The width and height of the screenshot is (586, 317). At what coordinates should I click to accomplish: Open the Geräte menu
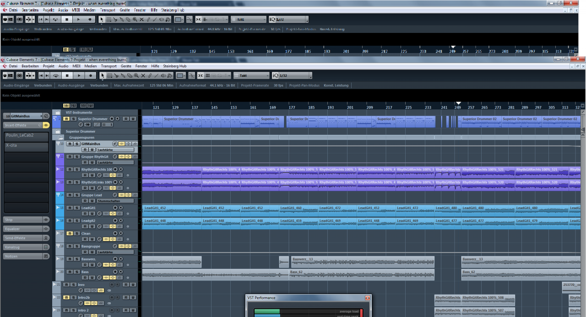[x=126, y=66]
